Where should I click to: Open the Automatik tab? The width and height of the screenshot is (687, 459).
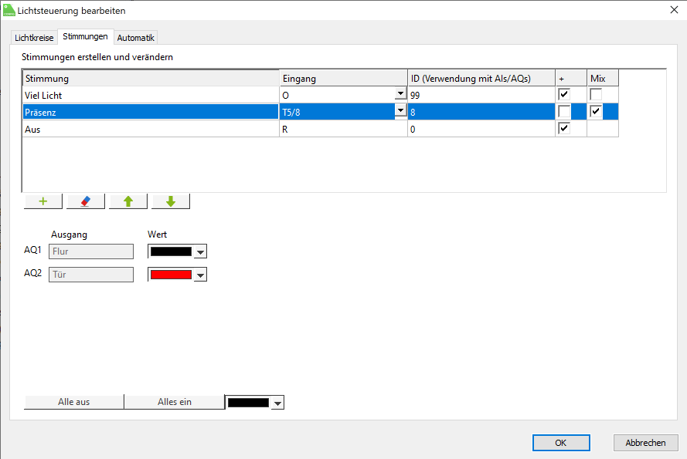tap(136, 37)
